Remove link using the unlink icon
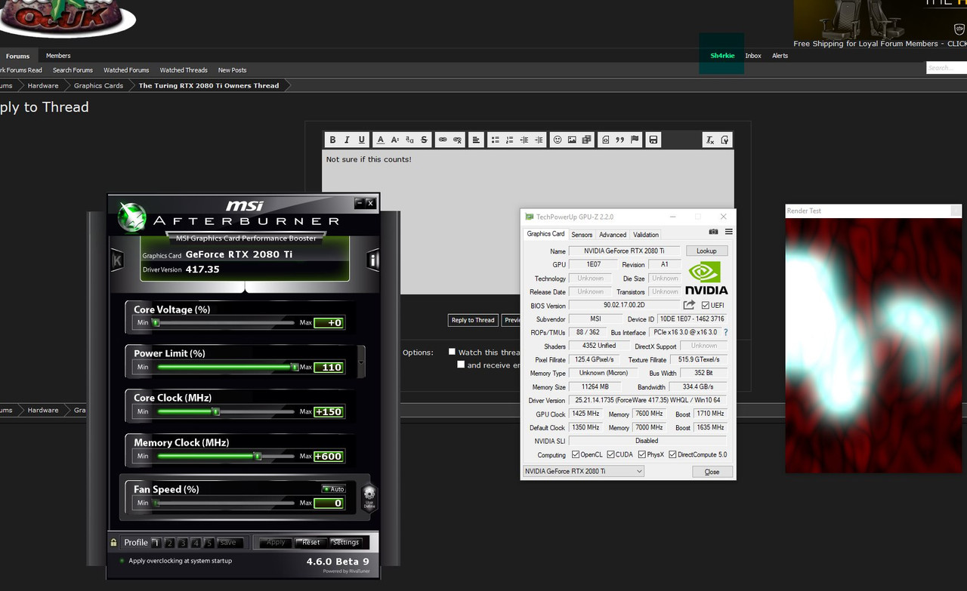Image resolution: width=967 pixels, height=591 pixels. [457, 140]
